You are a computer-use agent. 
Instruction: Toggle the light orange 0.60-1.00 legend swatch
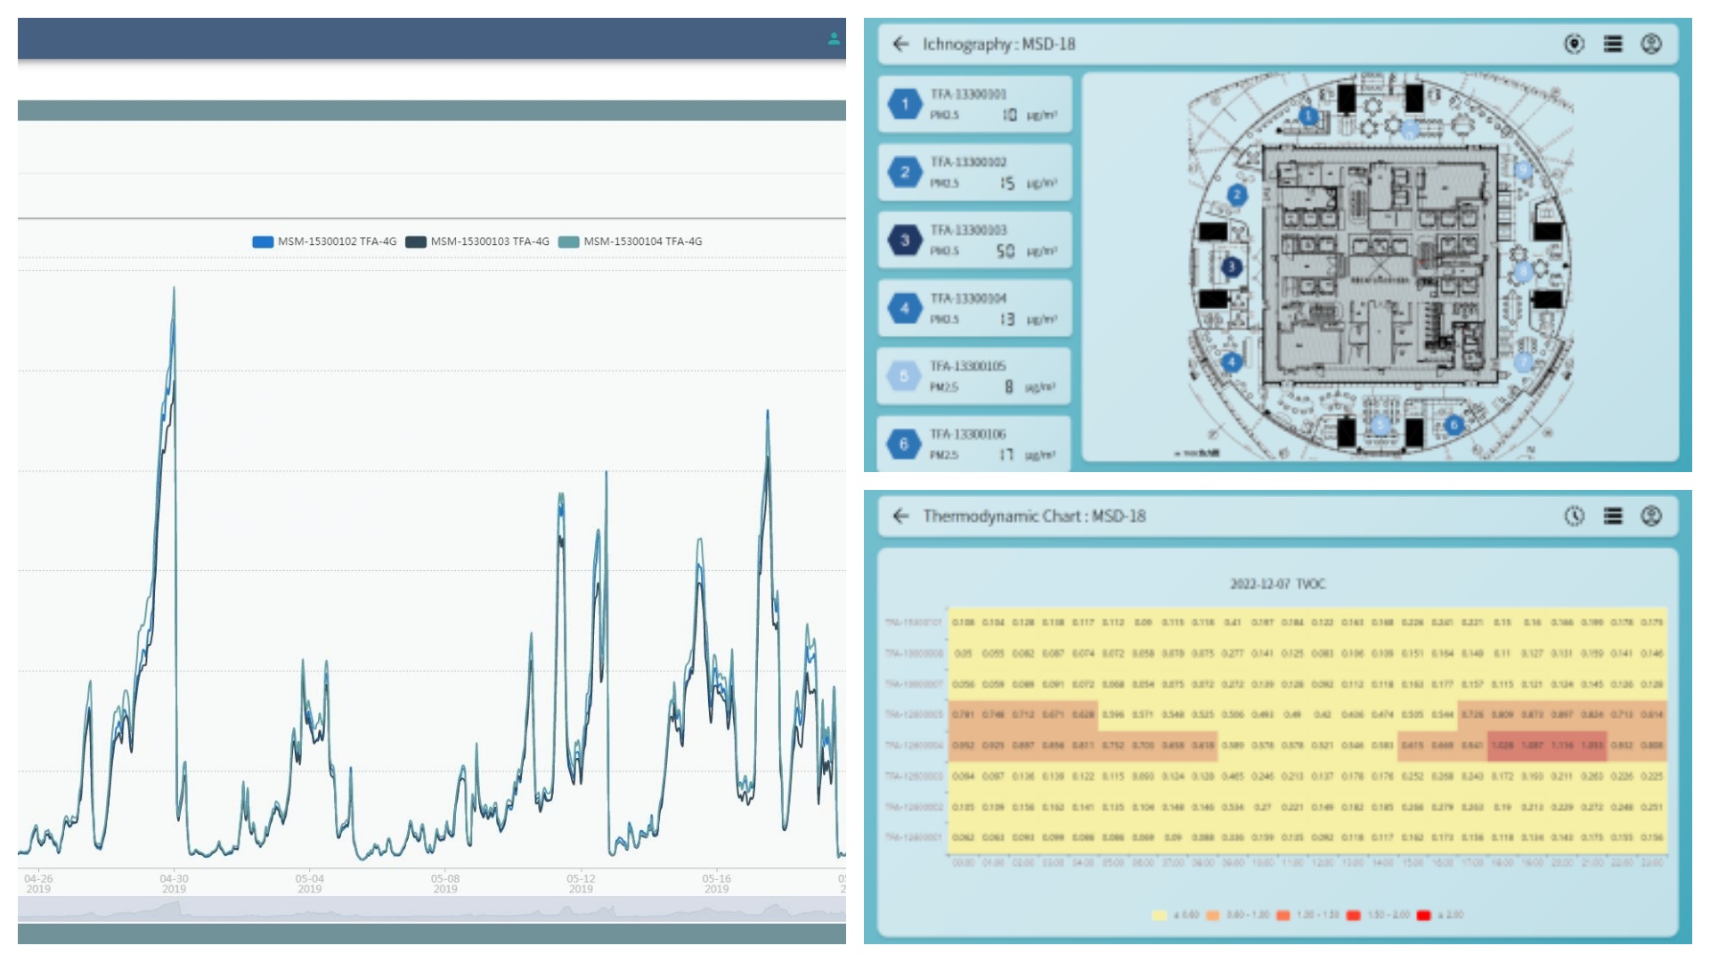pos(1212,915)
